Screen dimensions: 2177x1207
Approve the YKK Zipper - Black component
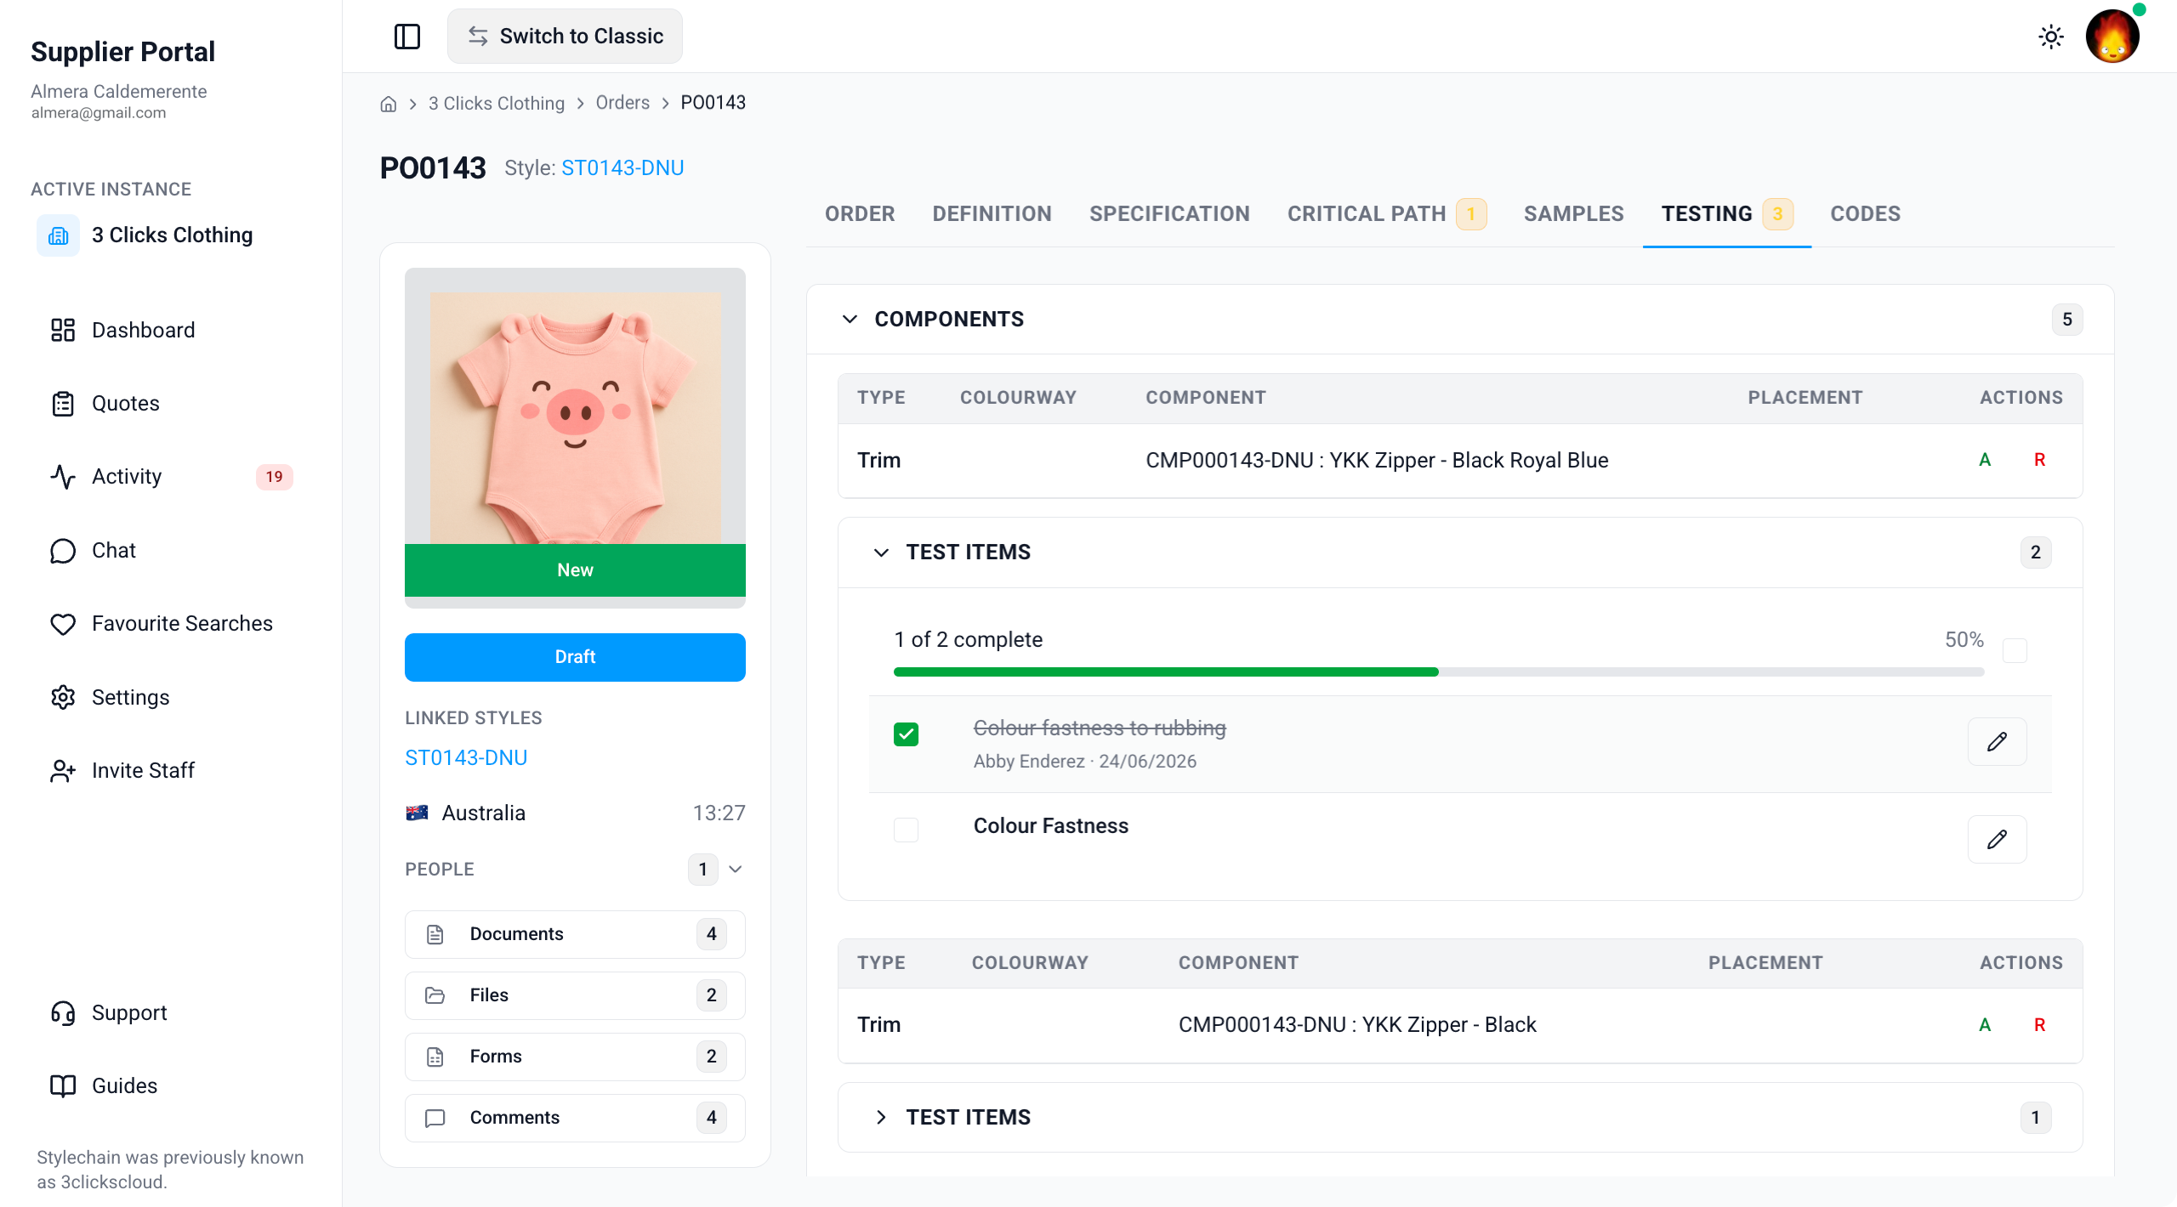point(1985,1025)
